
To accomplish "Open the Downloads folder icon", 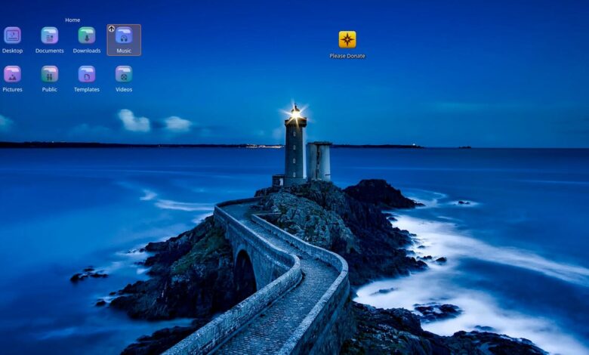I will click(x=87, y=35).
